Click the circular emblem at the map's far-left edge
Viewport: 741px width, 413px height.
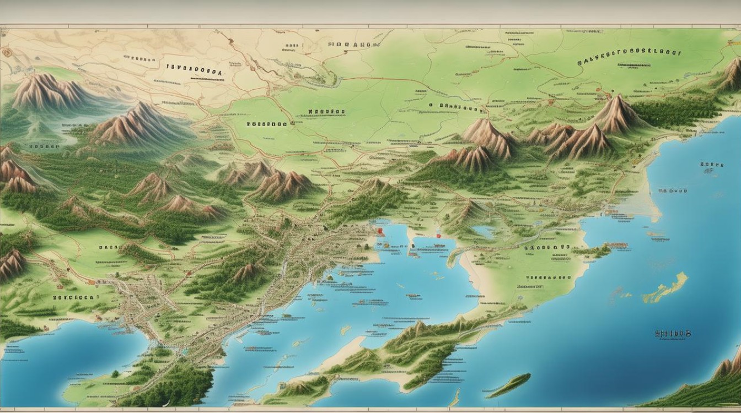(x=7, y=53)
